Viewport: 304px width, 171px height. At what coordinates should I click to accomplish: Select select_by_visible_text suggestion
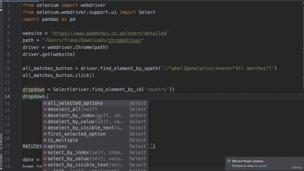[x=95, y=165]
